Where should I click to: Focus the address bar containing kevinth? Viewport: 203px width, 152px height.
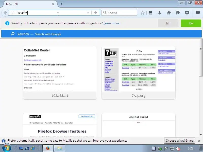52,13
